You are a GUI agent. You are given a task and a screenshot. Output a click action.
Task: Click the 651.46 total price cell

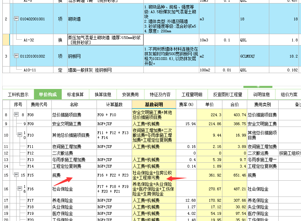point(234,175)
